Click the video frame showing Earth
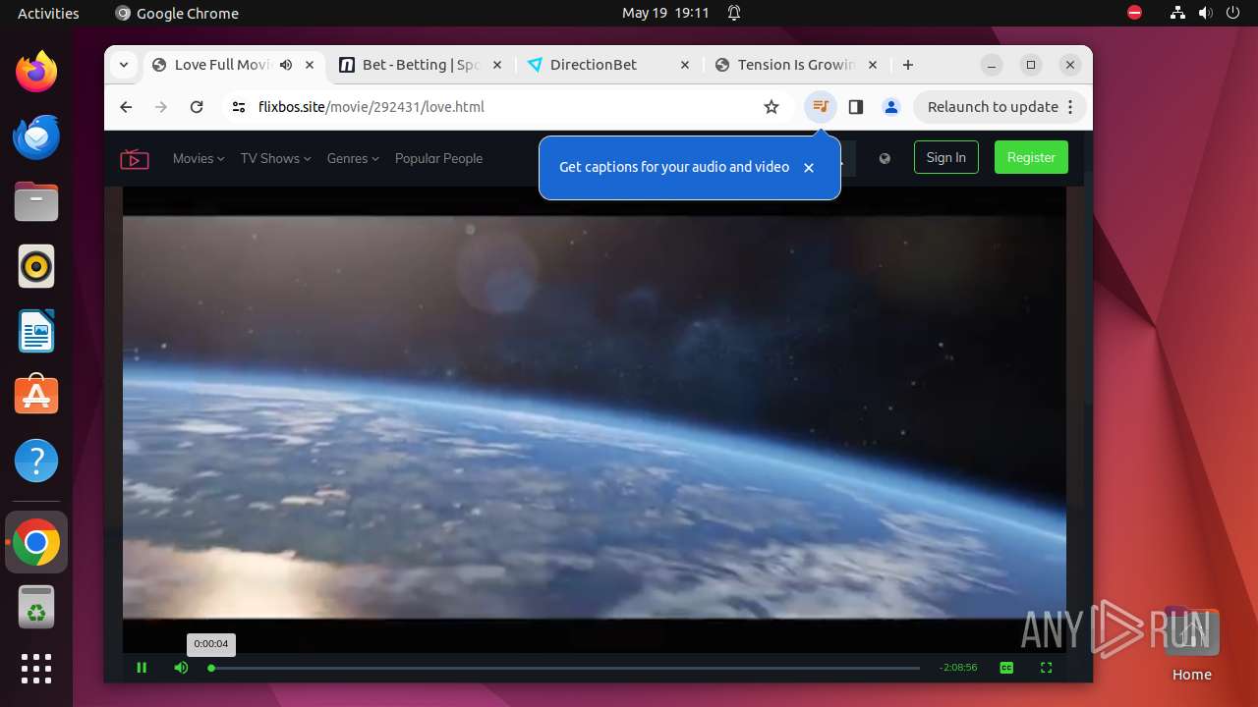 click(595, 417)
